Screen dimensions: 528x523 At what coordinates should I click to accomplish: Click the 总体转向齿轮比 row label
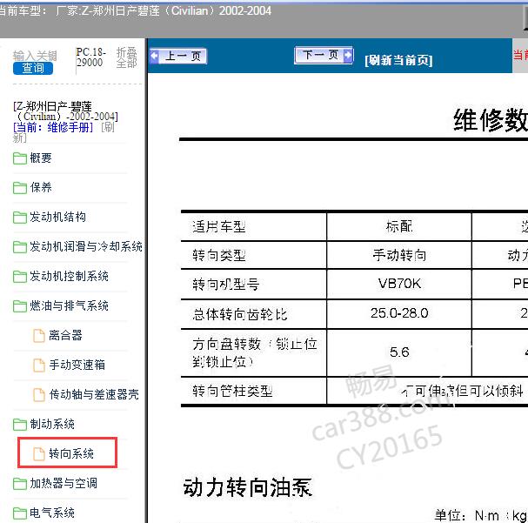(x=240, y=314)
